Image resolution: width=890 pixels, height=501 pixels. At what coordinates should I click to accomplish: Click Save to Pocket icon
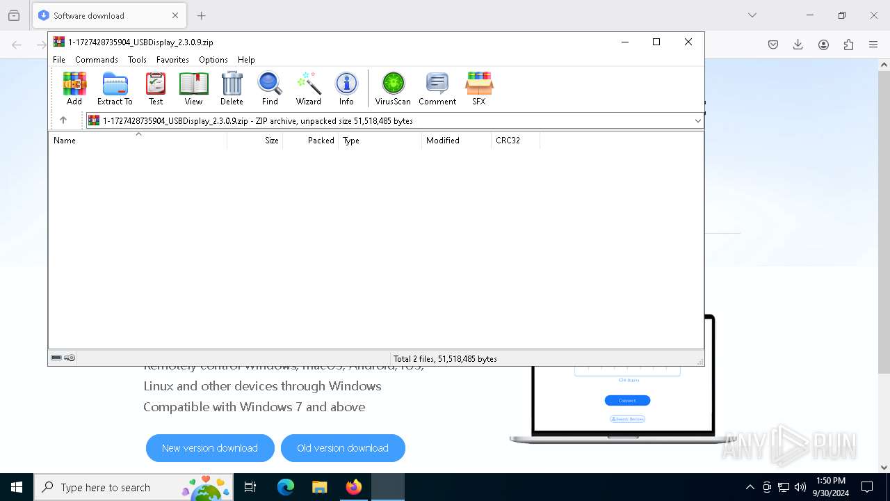[773, 45]
